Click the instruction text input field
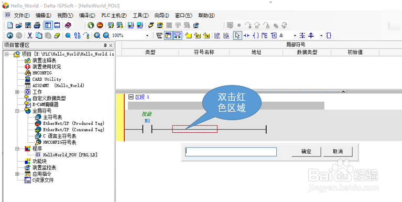Viewport: 402px width, 202px height. point(231,152)
